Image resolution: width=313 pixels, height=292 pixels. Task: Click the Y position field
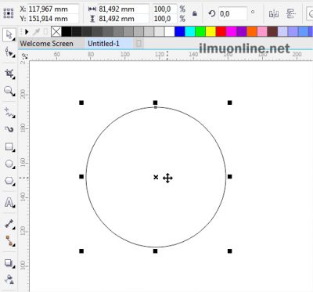(53, 19)
